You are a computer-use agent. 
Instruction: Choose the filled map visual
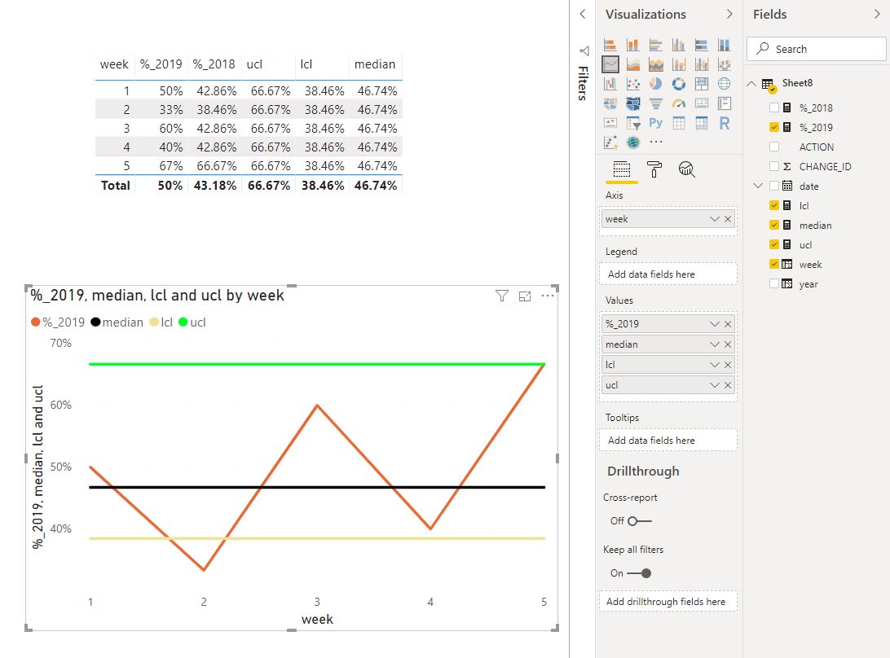pos(610,103)
